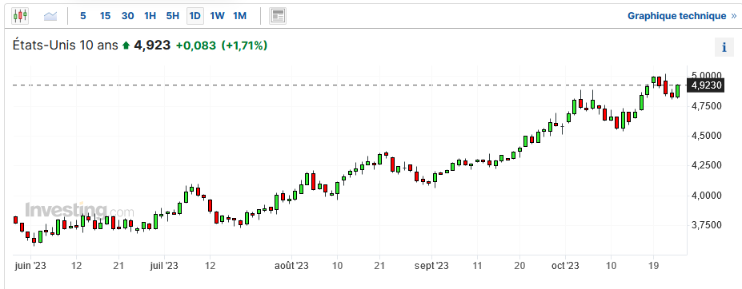Click the info icon button
Screen dimensions: 742x289
(x=724, y=47)
